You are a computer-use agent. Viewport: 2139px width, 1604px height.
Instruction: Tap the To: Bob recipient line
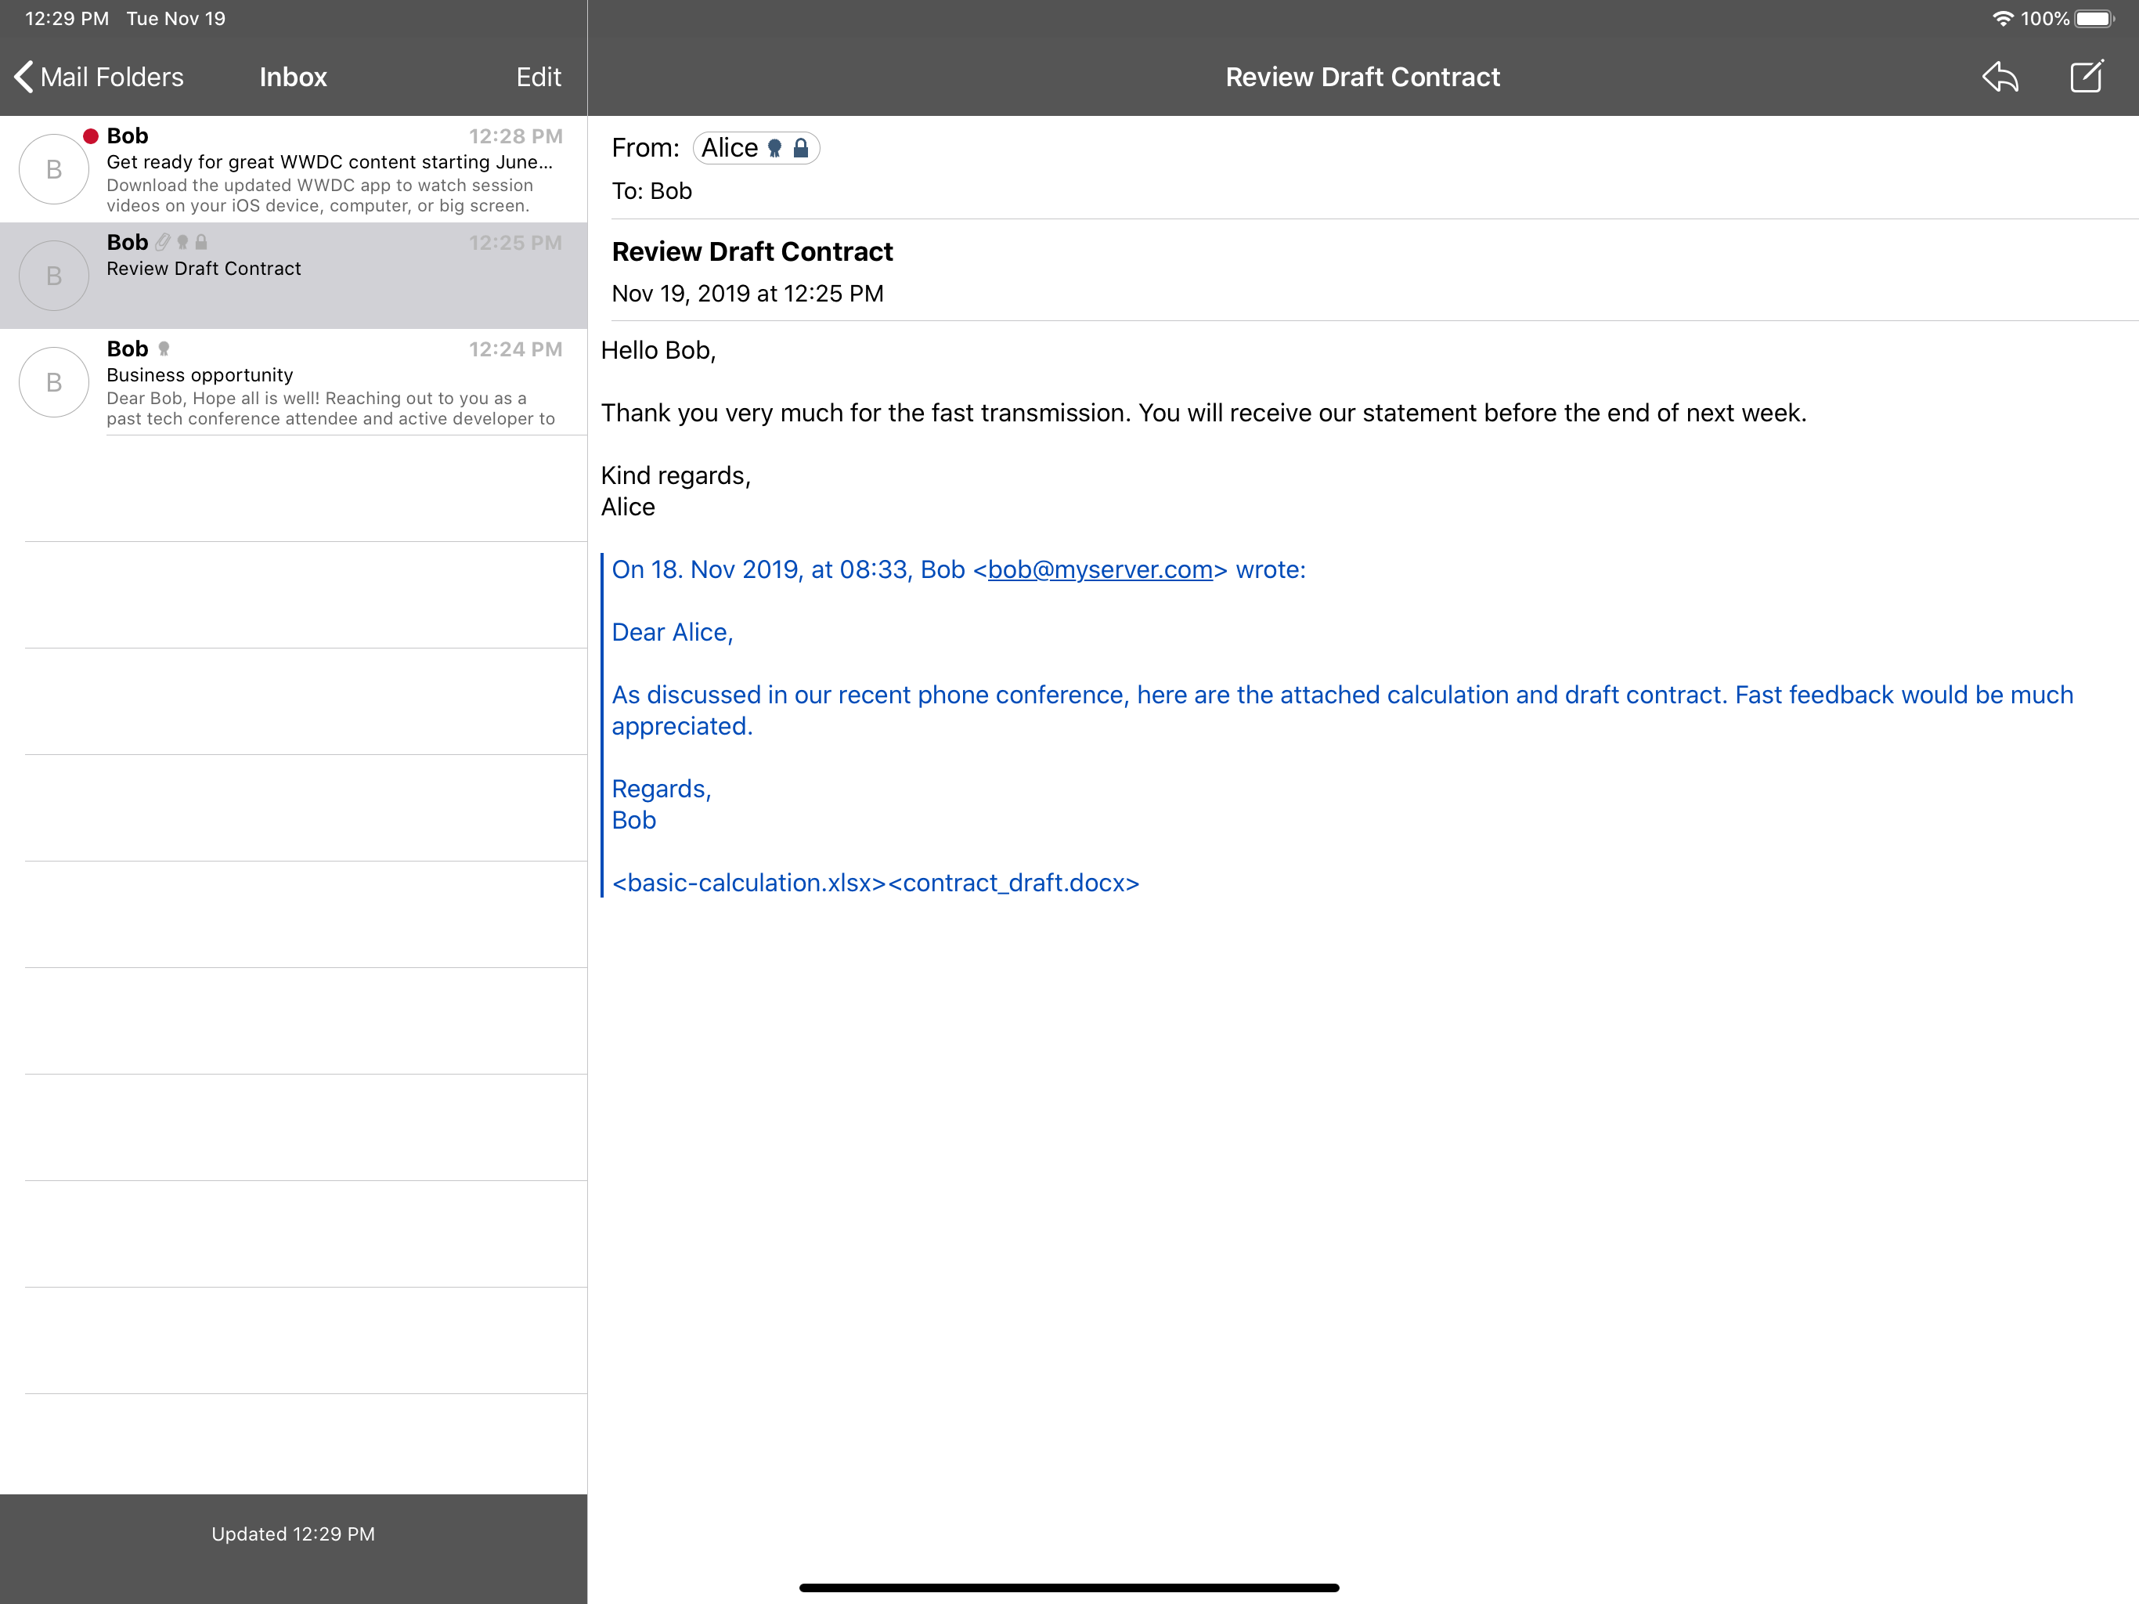click(x=651, y=192)
